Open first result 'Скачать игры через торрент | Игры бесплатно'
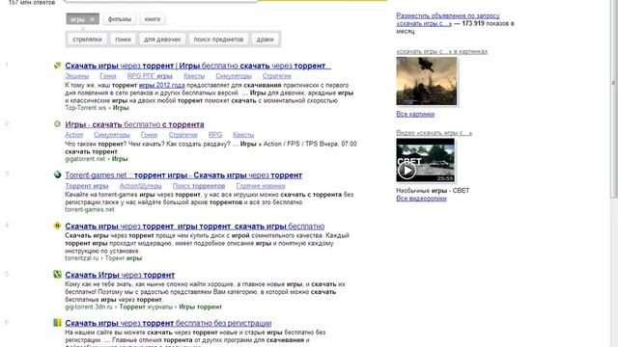This screenshot has height=347, width=618. [x=198, y=66]
